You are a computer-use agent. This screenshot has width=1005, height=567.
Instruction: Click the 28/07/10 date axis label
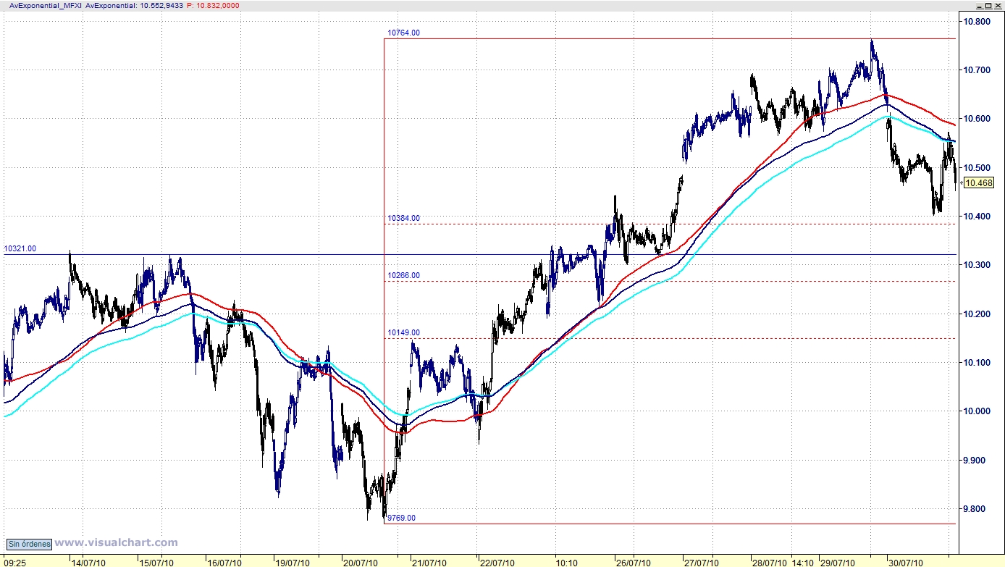(769, 562)
